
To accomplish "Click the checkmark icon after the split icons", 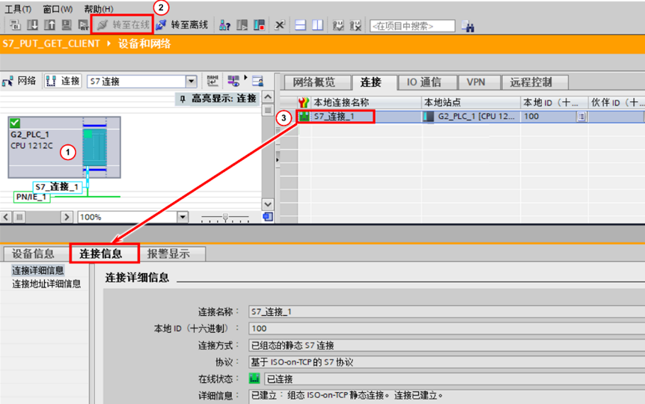I will [338, 25].
